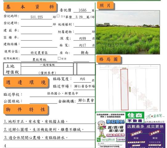Tick the 空地 checkbox next to 單價
The width and height of the screenshot is (167, 148).
point(58,16)
